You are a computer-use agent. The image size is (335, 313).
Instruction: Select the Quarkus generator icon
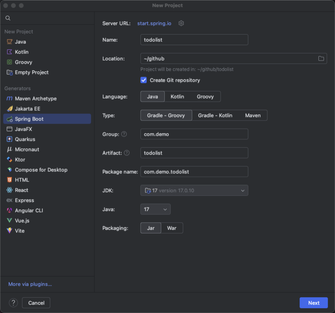point(9,139)
